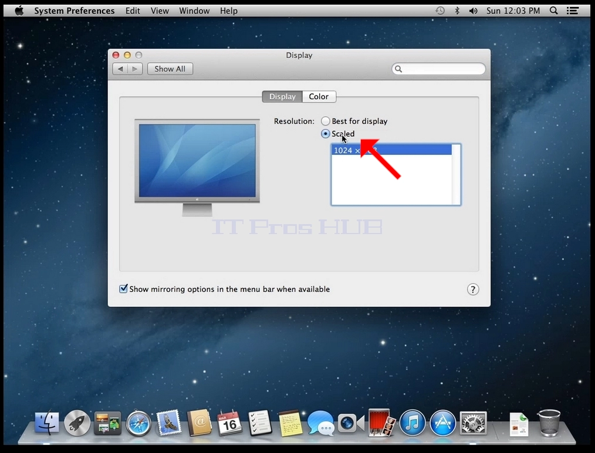
Task: Open the Edit menu
Action: pyautogui.click(x=133, y=11)
